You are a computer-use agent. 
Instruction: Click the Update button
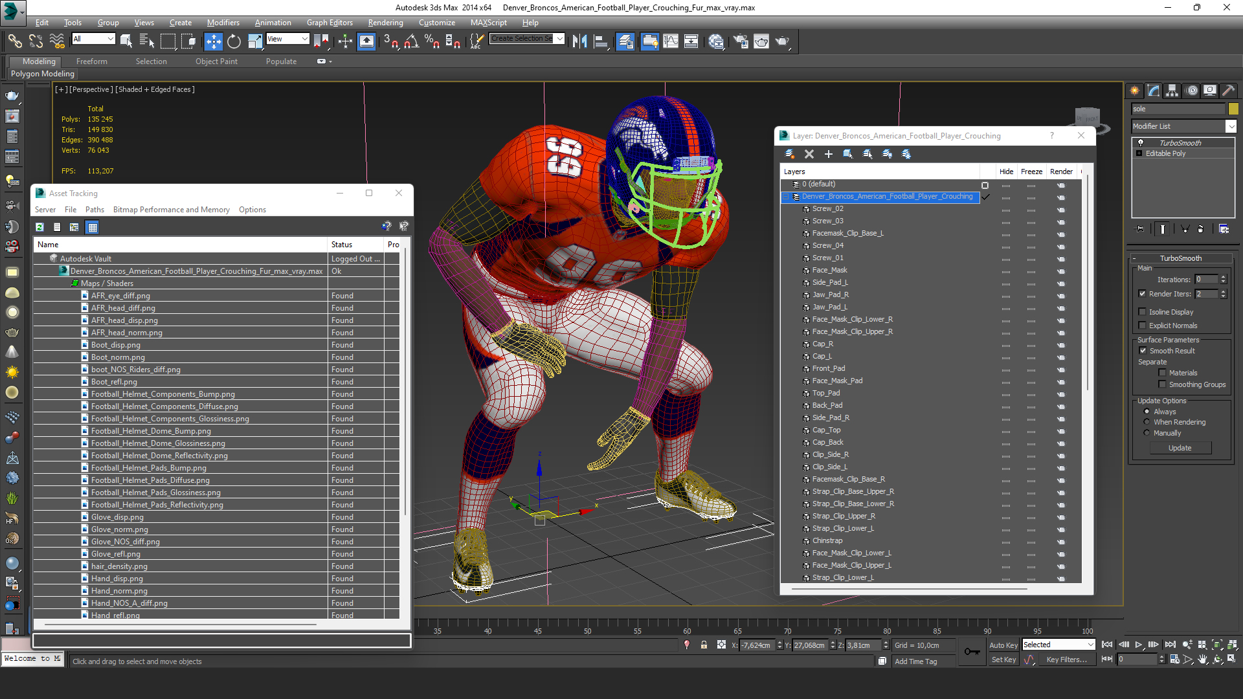(x=1180, y=448)
